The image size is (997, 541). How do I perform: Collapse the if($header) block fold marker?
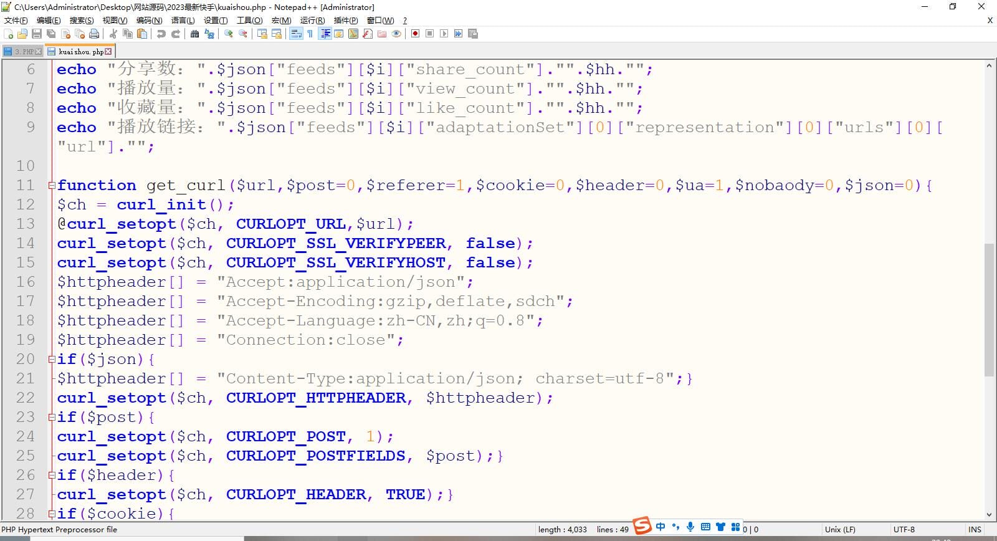(x=52, y=476)
